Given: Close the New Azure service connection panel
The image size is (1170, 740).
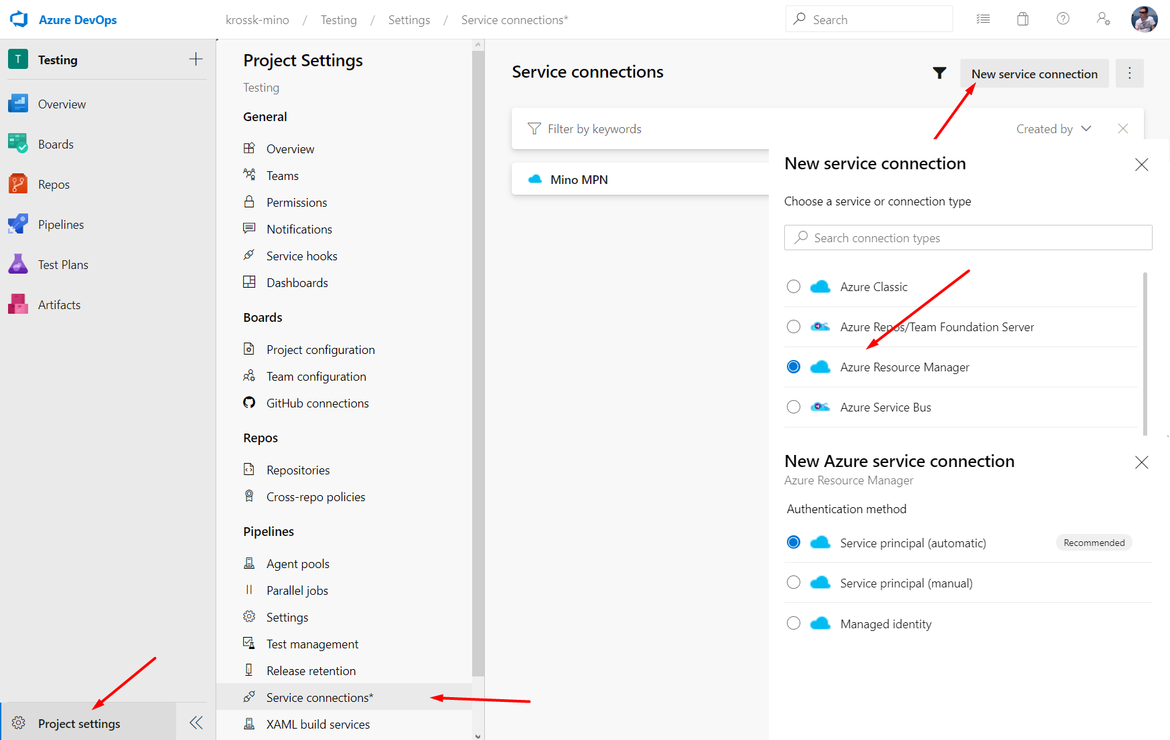Looking at the screenshot, I should (1142, 462).
